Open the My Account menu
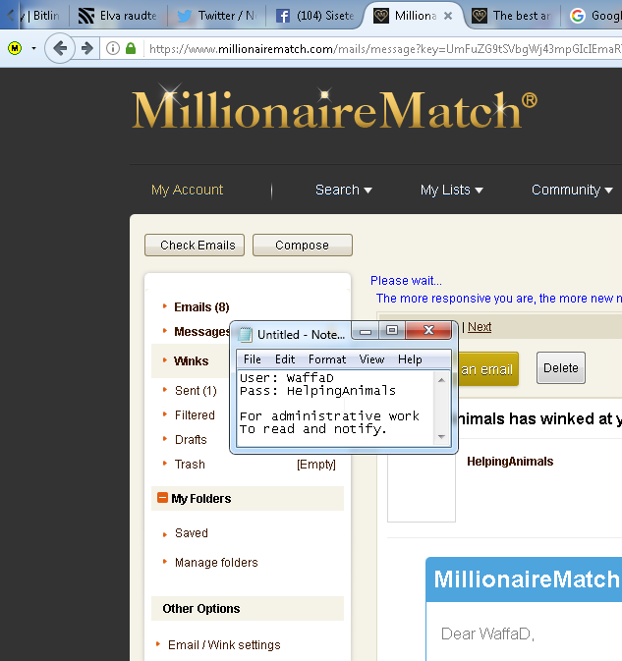This screenshot has width=622, height=661. click(x=187, y=190)
